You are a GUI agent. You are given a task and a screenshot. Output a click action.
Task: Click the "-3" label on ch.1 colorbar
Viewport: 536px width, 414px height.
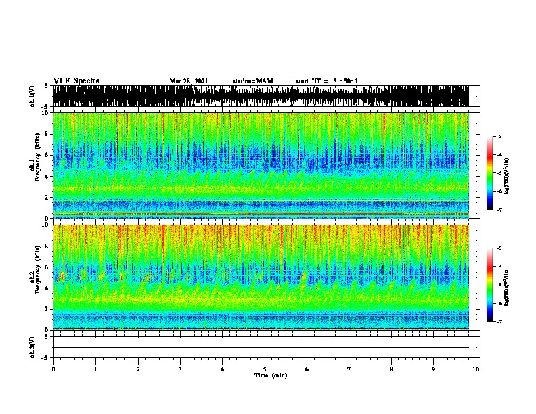tap(499, 137)
